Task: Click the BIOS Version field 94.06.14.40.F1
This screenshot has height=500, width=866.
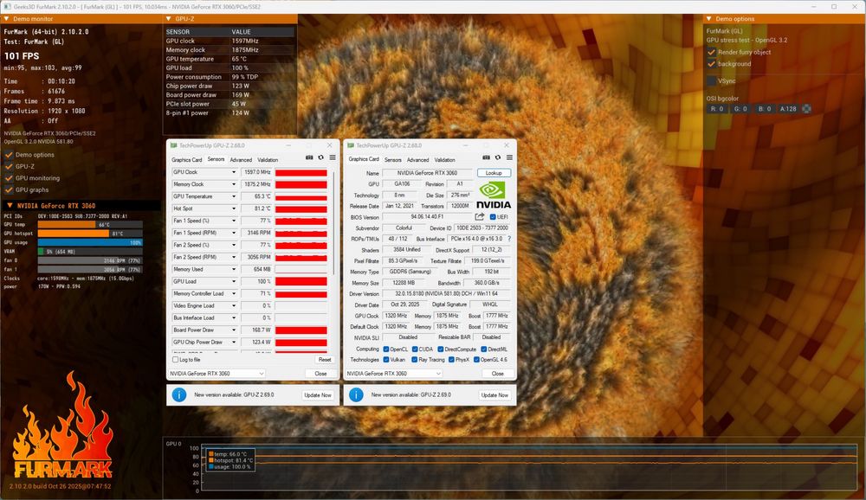Action: (x=427, y=217)
